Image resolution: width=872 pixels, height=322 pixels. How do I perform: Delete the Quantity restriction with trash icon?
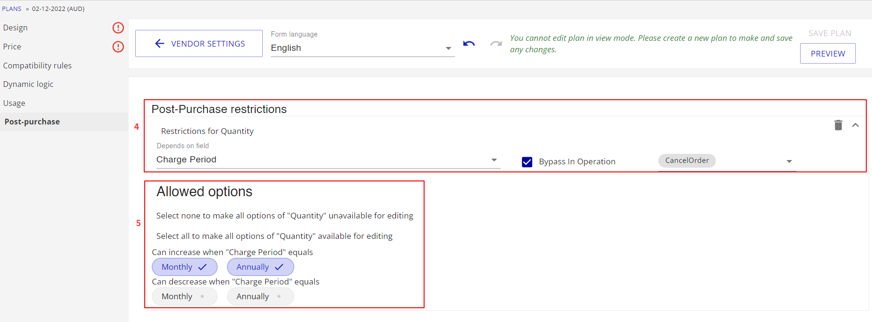[838, 125]
